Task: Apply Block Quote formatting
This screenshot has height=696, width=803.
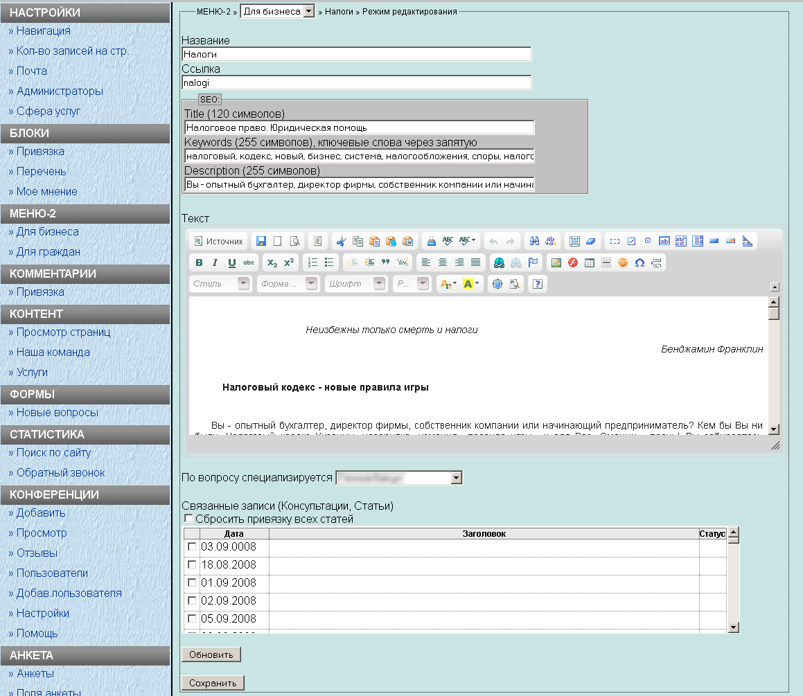Action: click(386, 262)
